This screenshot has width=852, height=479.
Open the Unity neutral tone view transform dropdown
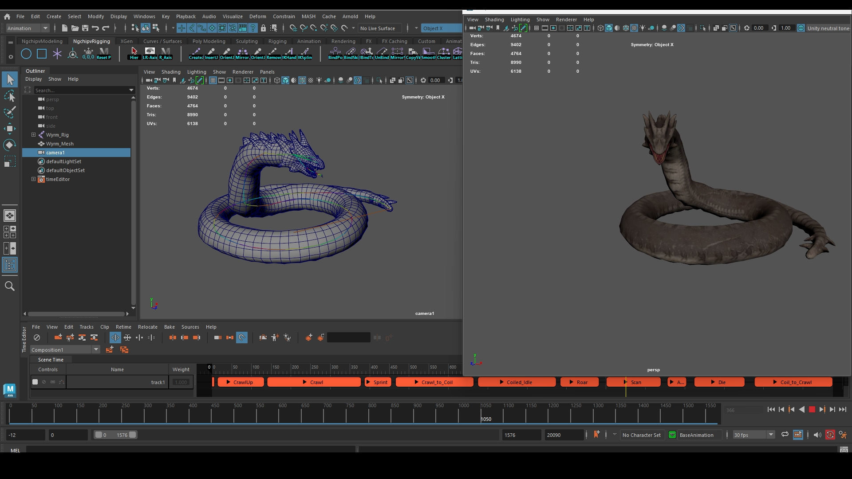click(828, 28)
